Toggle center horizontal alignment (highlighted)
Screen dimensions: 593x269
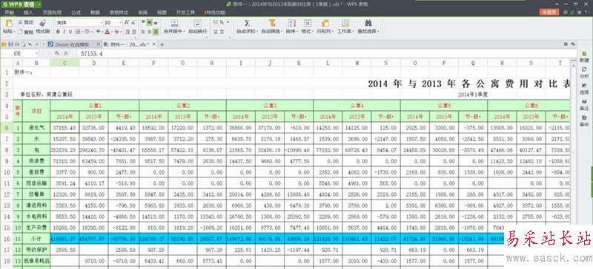tap(156, 32)
